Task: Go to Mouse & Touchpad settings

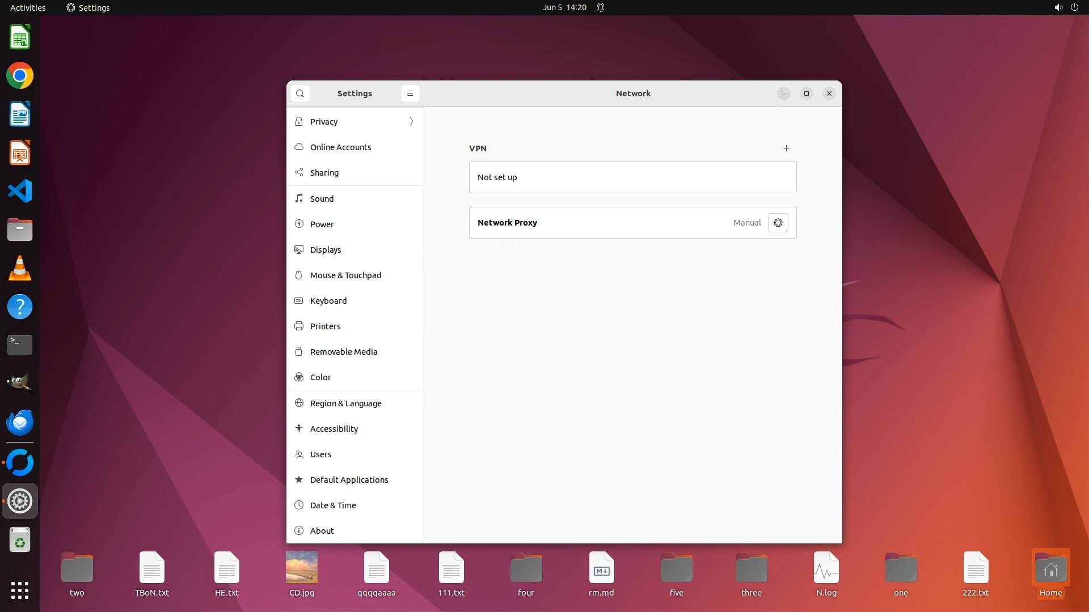Action: point(345,275)
